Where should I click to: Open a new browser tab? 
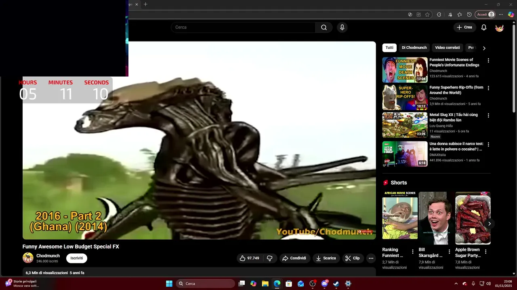(145, 4)
